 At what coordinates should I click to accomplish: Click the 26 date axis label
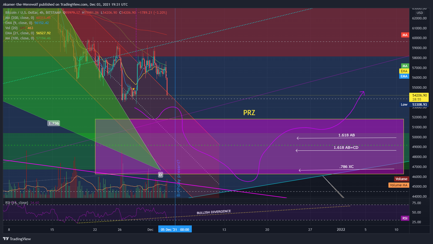point(120,230)
